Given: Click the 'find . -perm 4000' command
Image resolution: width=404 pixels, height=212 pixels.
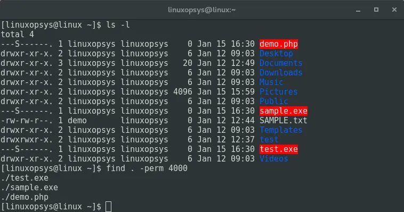Looking at the screenshot, I should pos(147,168).
